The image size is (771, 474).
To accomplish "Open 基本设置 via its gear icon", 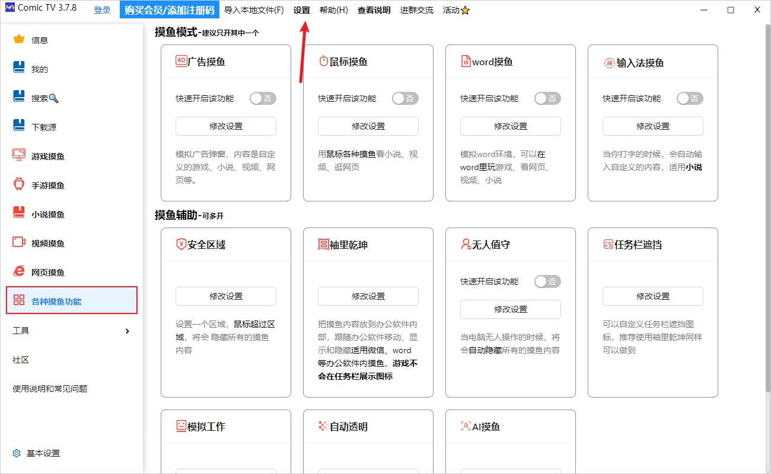I will click(x=17, y=453).
